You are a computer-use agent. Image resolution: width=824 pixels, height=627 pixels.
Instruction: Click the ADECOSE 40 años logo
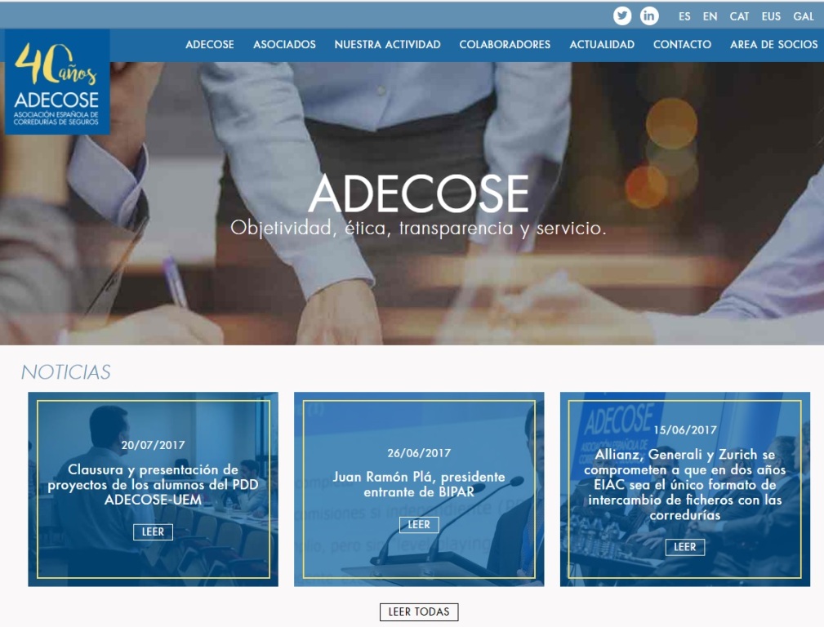click(x=56, y=82)
